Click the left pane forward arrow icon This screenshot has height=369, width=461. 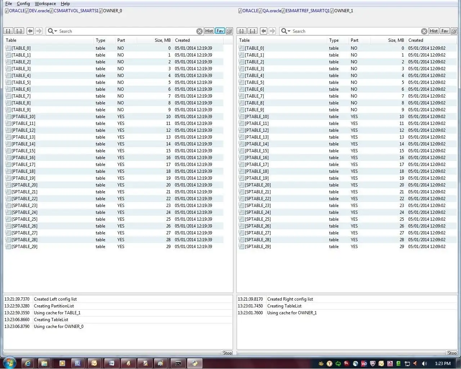click(x=39, y=31)
